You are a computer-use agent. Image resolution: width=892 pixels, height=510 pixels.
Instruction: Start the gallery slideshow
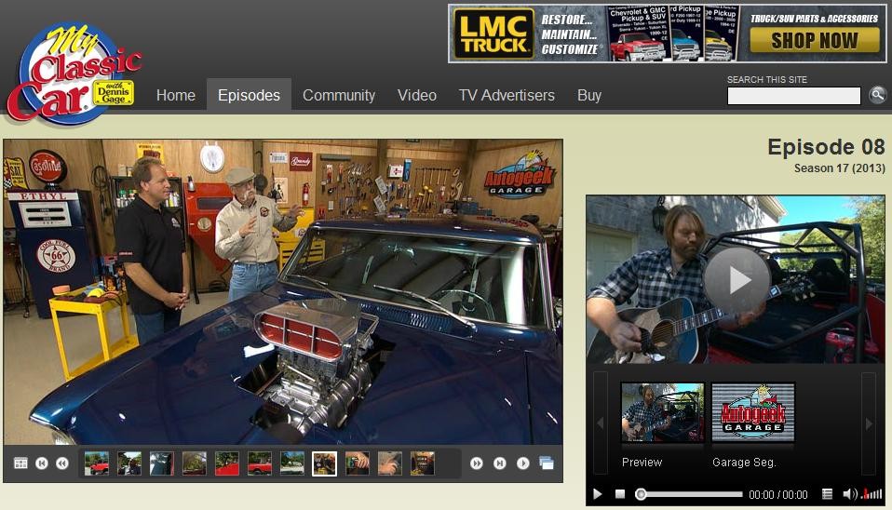(522, 463)
